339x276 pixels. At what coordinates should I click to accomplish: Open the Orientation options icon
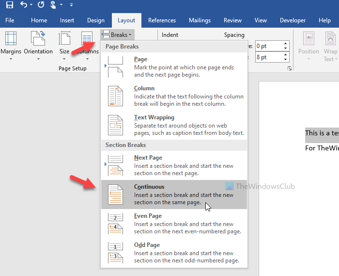coord(38,39)
